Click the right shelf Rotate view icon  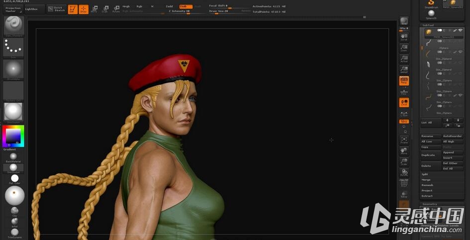click(404, 173)
